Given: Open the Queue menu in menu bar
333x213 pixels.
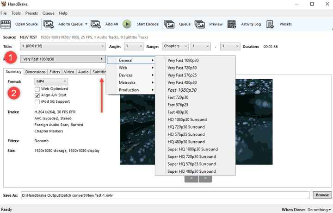Looking at the screenshot, I should point(49,13).
